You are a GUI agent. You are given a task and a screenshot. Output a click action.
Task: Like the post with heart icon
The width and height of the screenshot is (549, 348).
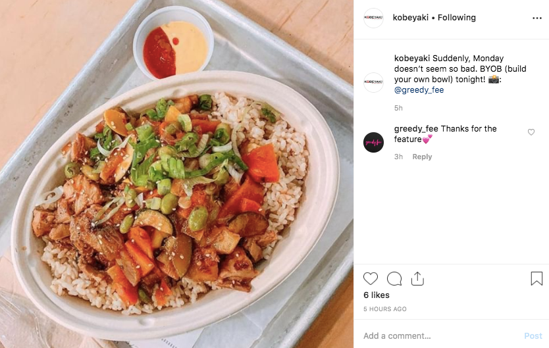coord(371,279)
